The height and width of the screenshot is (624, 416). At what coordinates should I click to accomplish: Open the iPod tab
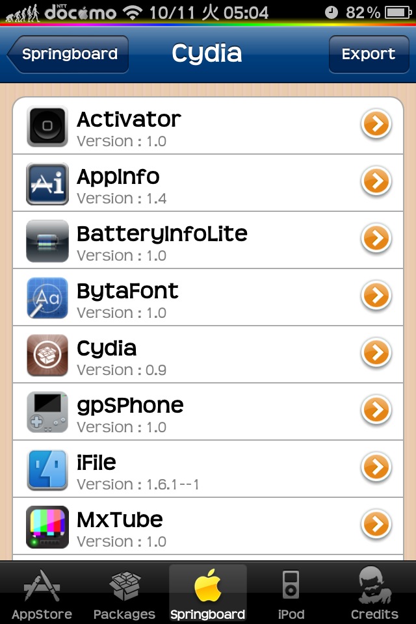[x=291, y=593]
